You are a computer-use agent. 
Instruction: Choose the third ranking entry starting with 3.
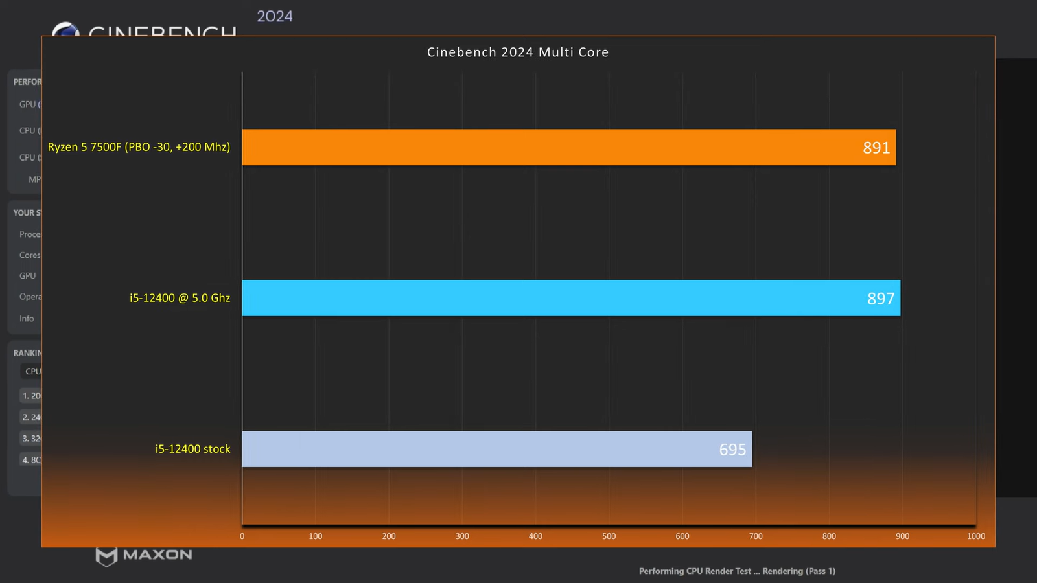[x=31, y=439]
